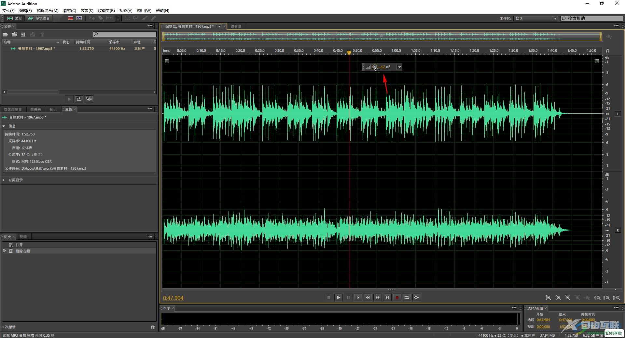
Task: Expand the 时间显示 section
Action: coord(4,180)
